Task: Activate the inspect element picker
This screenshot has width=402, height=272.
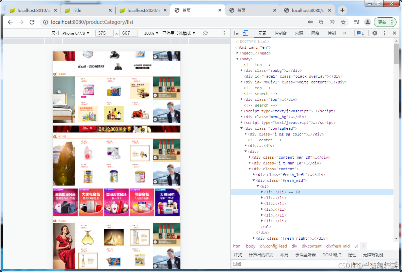Action: point(236,33)
